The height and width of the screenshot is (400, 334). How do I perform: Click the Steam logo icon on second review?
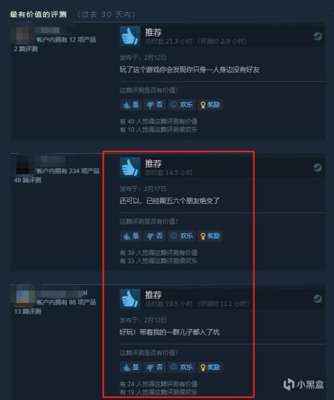317,167
